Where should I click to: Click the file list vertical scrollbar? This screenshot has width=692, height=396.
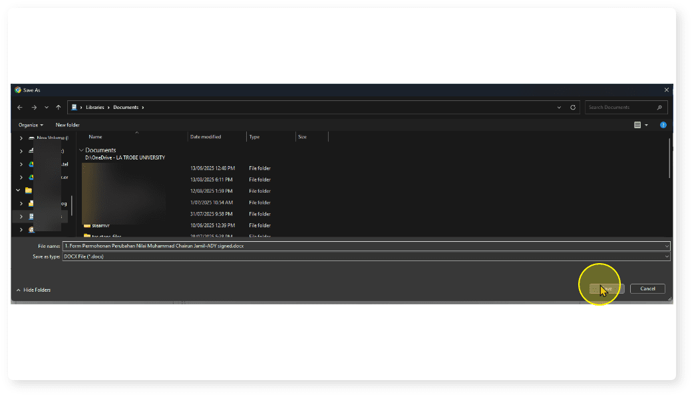670,159
